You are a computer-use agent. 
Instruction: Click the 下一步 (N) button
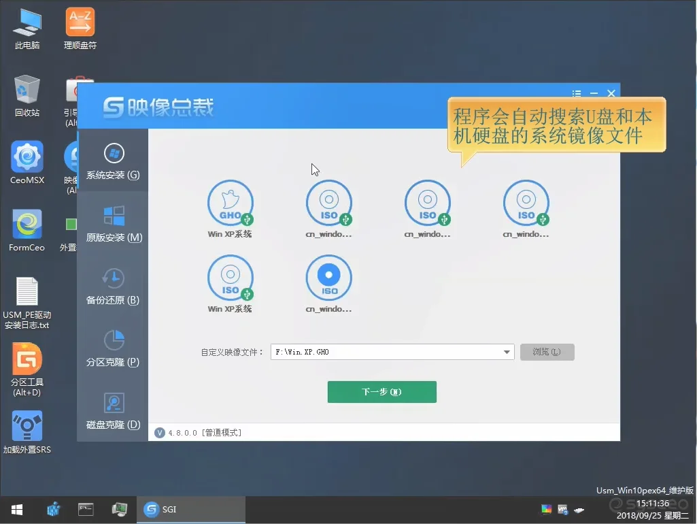[x=381, y=392]
